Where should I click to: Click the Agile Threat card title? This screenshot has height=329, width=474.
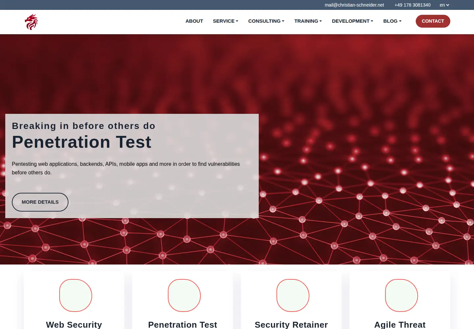coord(400,325)
